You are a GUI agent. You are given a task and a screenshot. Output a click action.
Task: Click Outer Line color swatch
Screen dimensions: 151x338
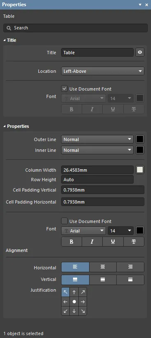point(140,139)
